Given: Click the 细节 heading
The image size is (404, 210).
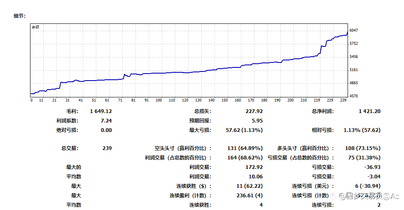Looking at the screenshot, I should [20, 16].
